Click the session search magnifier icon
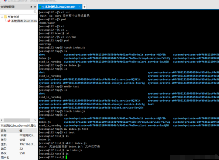Image resolution: width=219 pixels, height=160 pixels. click(35, 12)
